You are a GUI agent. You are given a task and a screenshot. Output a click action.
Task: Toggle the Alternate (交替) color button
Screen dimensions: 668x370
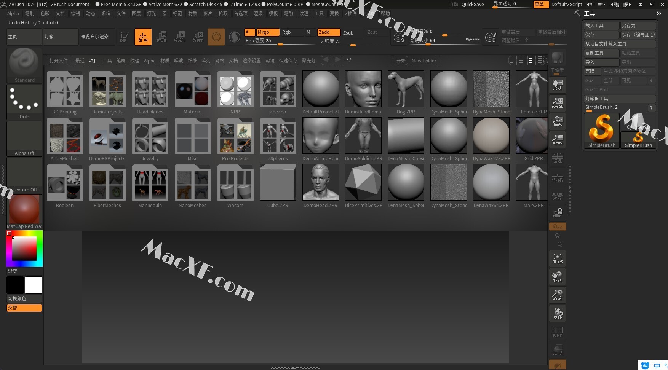pyautogui.click(x=24, y=308)
